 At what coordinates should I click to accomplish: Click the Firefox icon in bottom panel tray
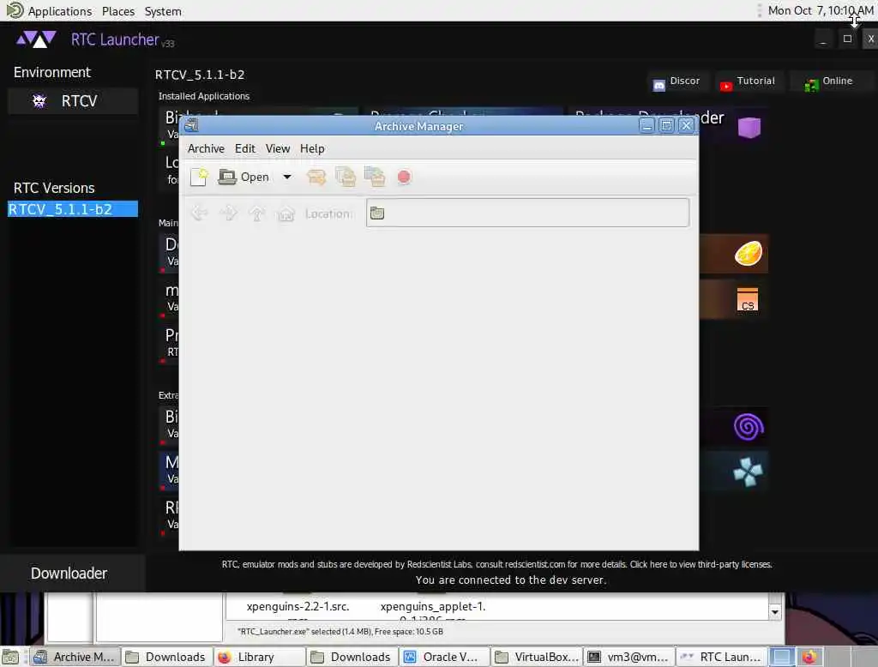[x=809, y=657]
